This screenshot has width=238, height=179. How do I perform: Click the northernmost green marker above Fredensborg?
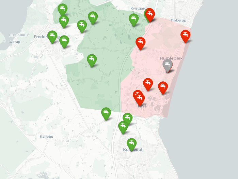(x=62, y=9)
